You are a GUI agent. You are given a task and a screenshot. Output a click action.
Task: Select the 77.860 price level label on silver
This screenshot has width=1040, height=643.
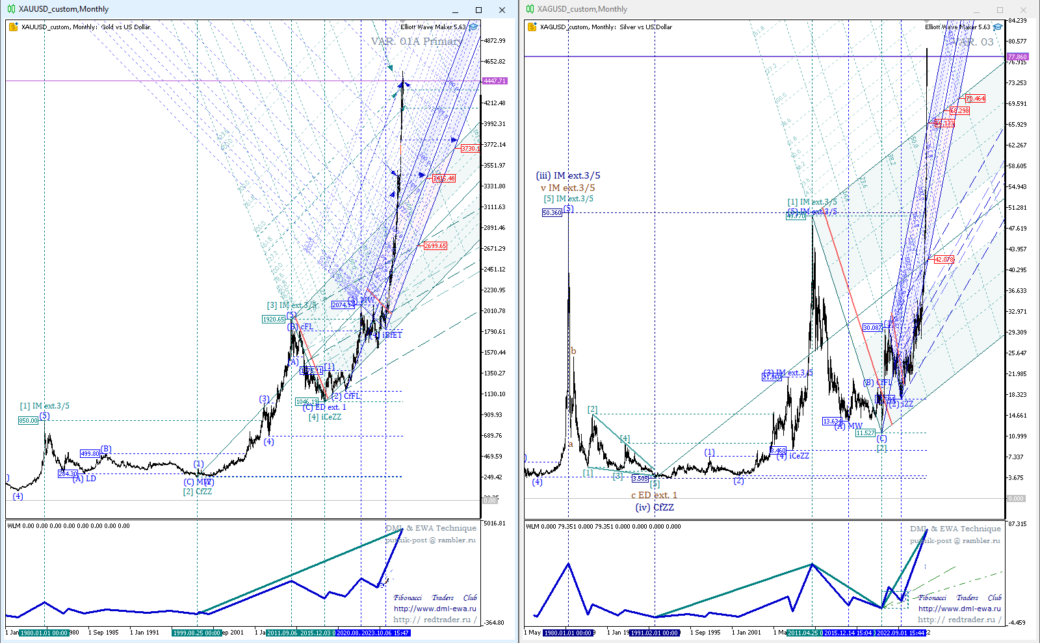pos(1017,57)
